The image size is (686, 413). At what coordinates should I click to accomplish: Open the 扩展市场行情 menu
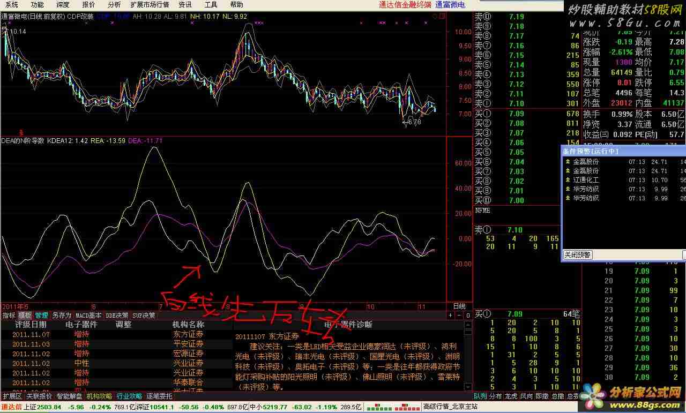coord(150,4)
